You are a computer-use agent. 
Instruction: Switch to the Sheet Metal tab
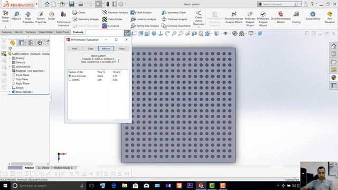(46, 32)
